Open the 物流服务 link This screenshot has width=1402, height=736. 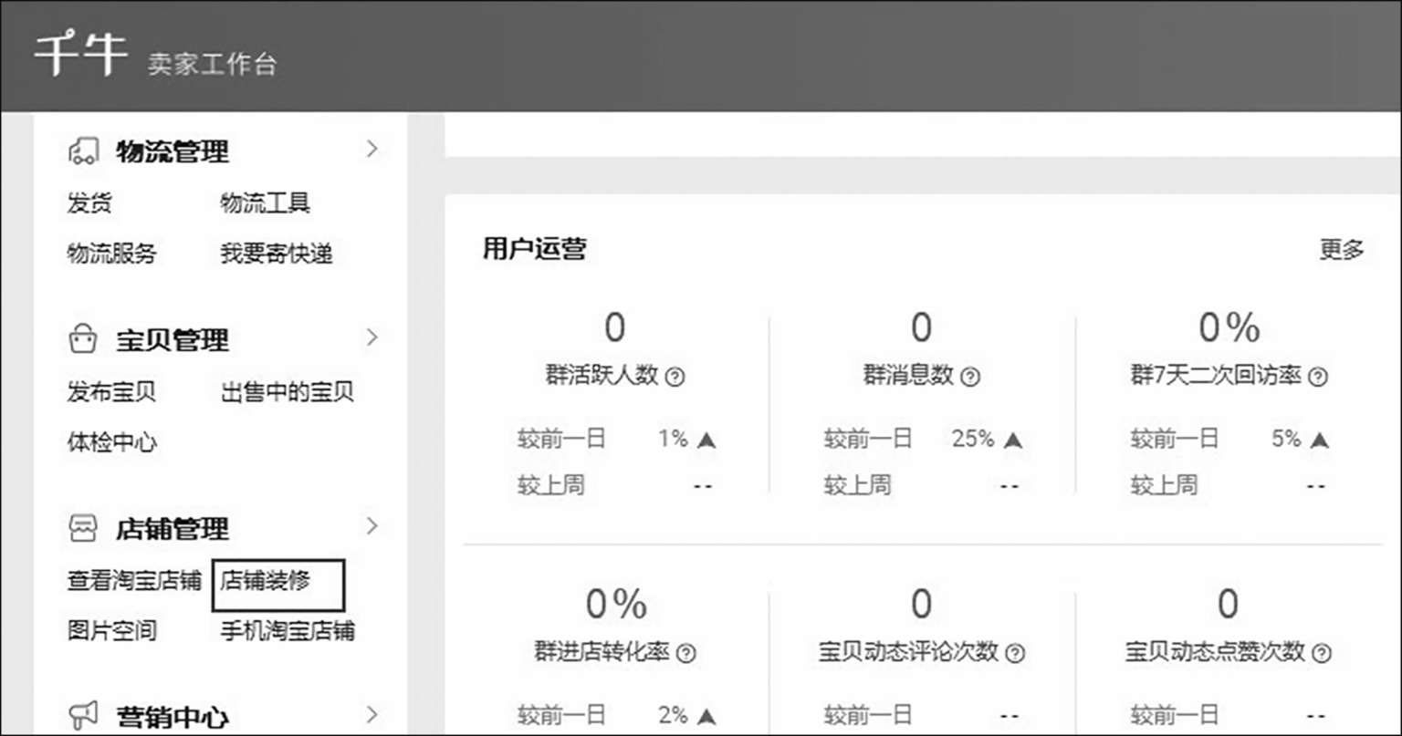111,254
